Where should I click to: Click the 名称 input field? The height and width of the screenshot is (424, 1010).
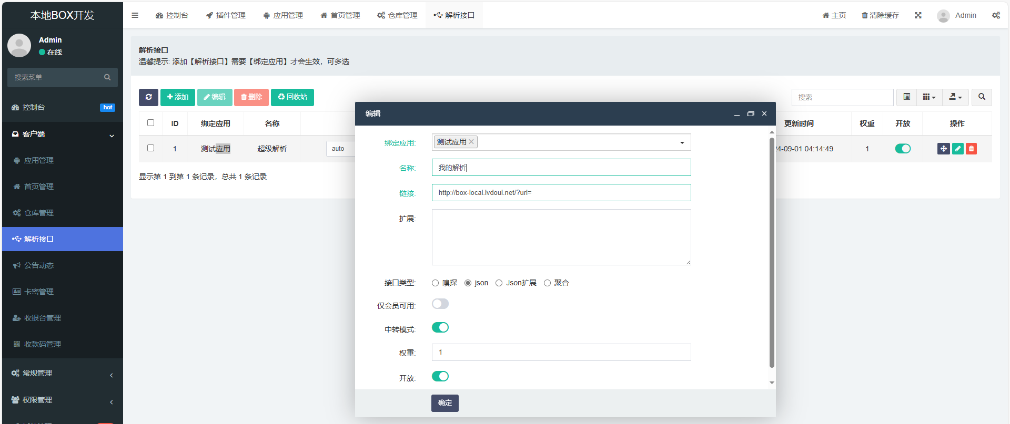click(x=561, y=168)
